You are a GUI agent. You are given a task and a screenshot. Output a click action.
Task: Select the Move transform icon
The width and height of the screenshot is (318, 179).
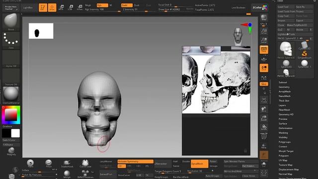tap(61, 8)
